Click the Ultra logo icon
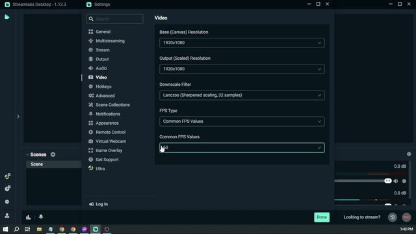Image resolution: width=416 pixels, height=234 pixels. coord(91,168)
